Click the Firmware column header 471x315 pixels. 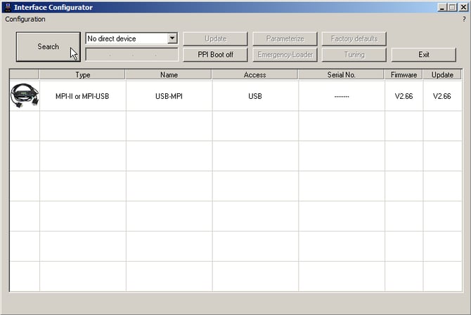pos(404,74)
